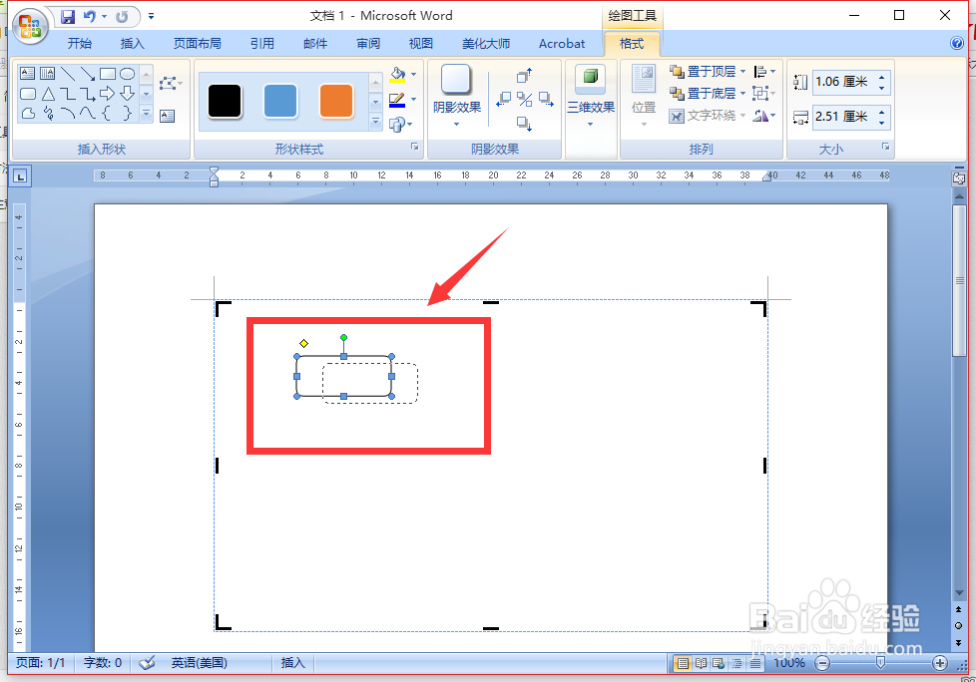Open the Office button menu
The image size is (976, 682).
[x=30, y=27]
